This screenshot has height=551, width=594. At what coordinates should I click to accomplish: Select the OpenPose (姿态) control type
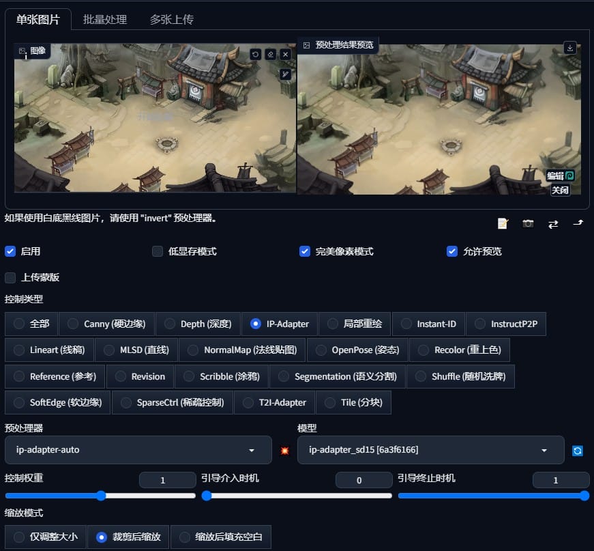[357, 350]
